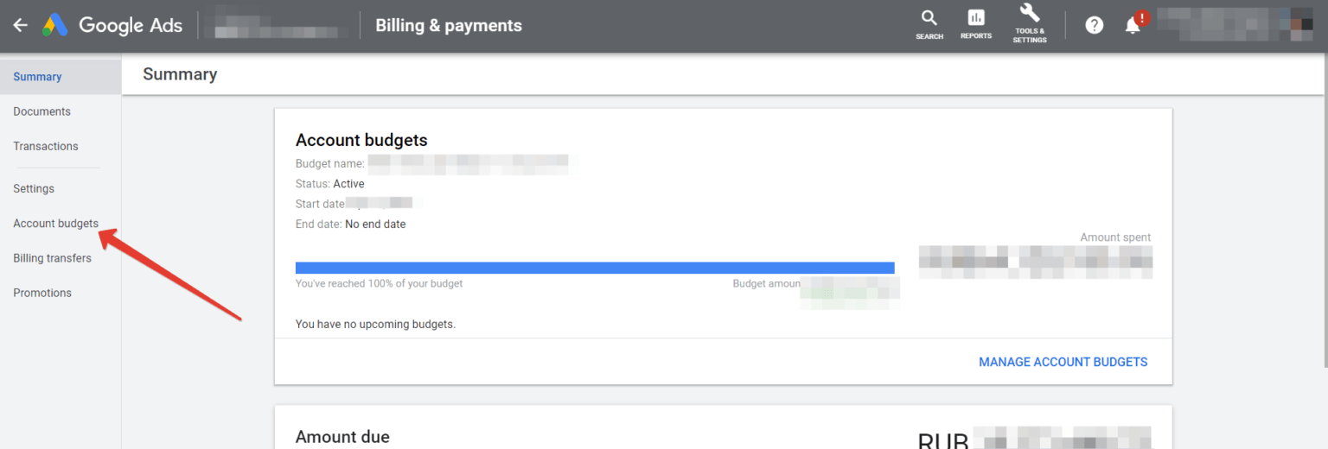This screenshot has height=449, width=1328.
Task: Navigate to Billing transfers
Action: 52,258
